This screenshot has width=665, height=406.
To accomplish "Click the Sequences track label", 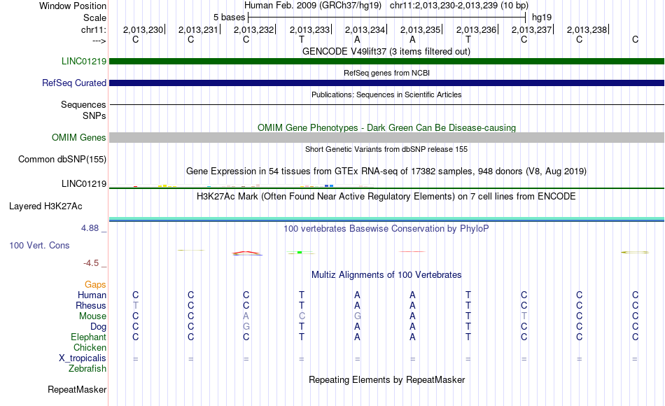I will pos(83,104).
